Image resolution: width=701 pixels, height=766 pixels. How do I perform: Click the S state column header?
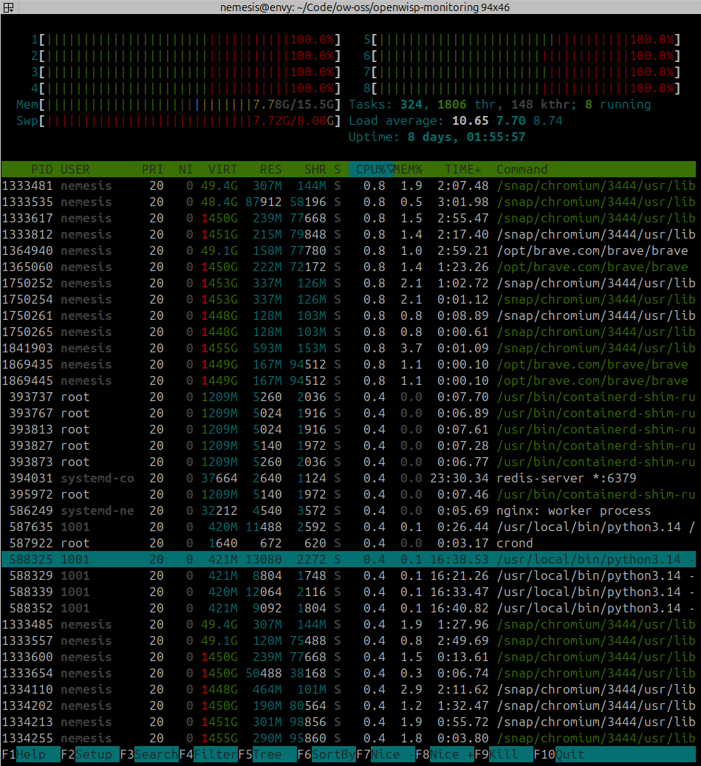338,169
